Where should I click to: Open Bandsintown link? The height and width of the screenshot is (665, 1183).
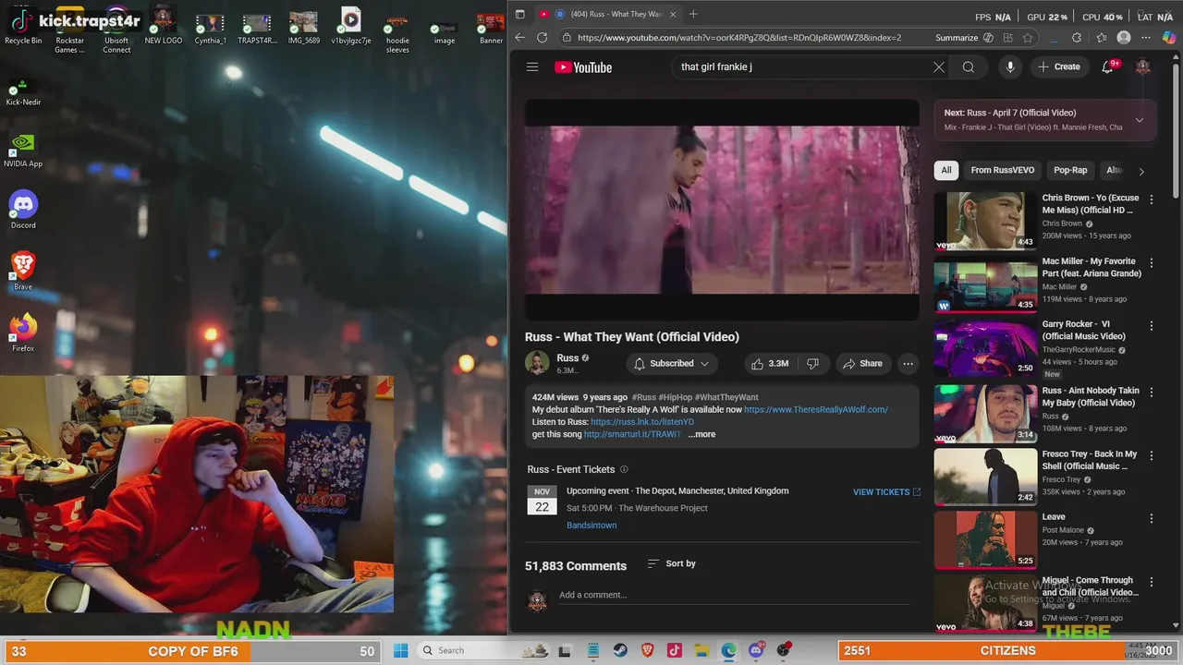click(x=591, y=526)
